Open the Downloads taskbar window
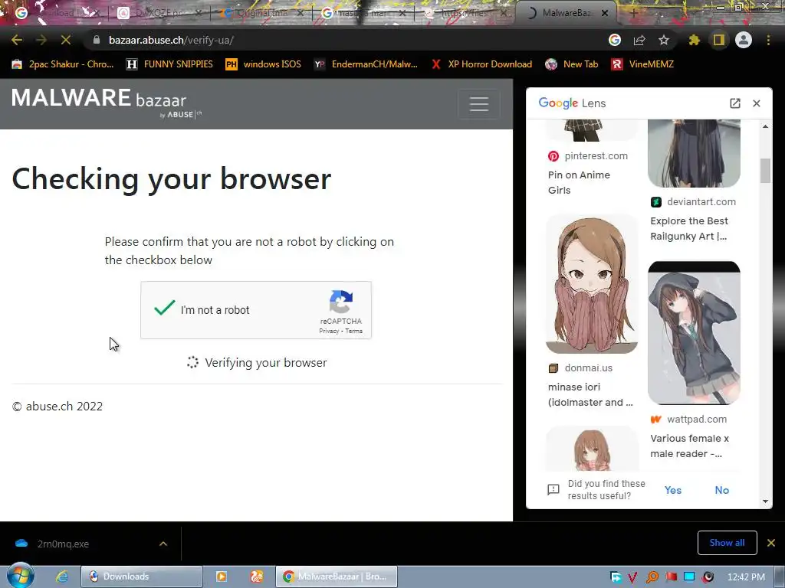The image size is (785, 588). pyautogui.click(x=142, y=577)
